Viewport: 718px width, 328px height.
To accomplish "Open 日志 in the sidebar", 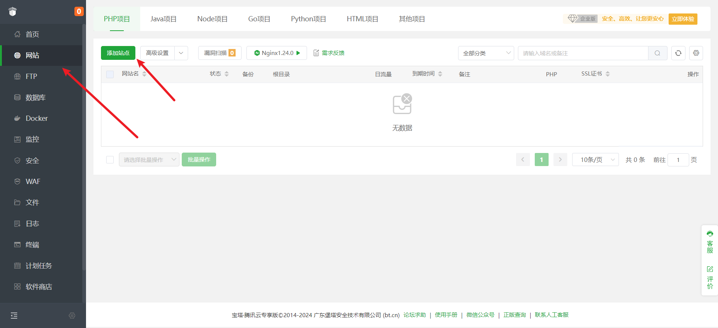I will [41, 224].
